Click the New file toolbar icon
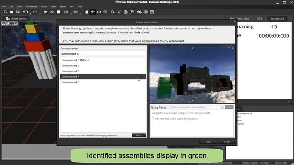The width and height of the screenshot is (294, 165). pos(5,12)
